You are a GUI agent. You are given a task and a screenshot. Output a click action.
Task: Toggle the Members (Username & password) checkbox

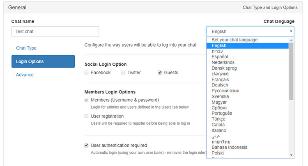[87, 100]
